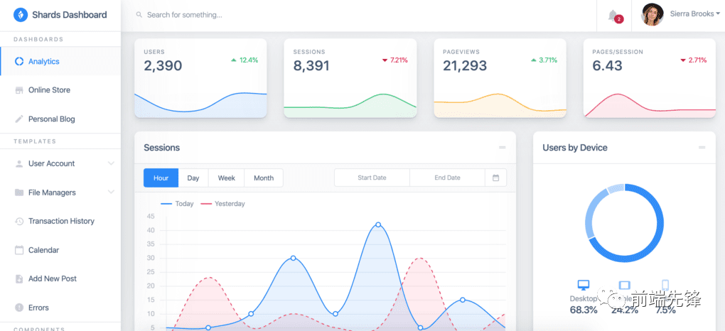Click the search magnifier icon
Screen dimensions: 725x331
(x=139, y=15)
